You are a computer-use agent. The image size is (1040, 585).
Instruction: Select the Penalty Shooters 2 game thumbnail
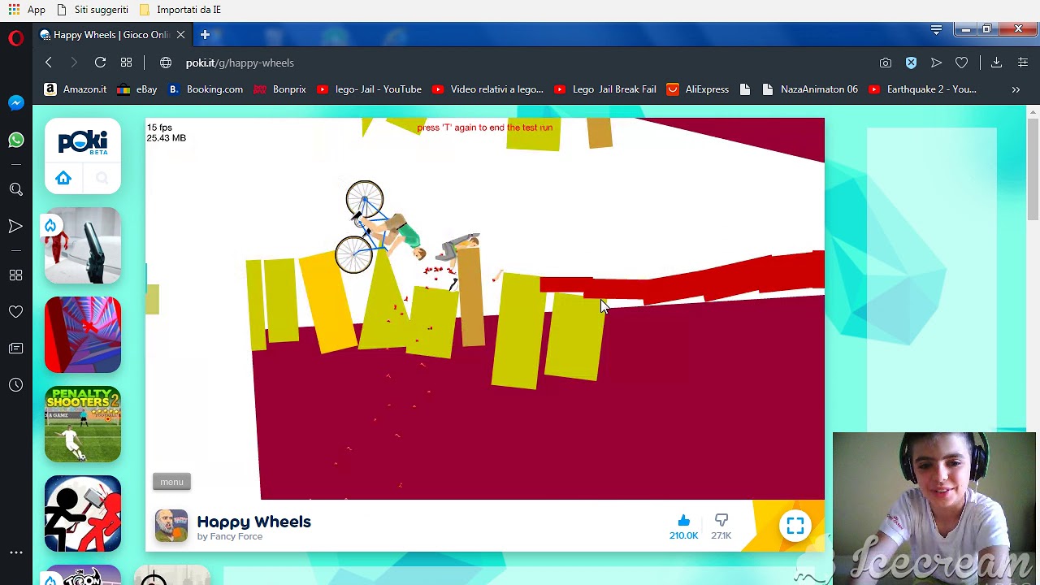click(82, 424)
